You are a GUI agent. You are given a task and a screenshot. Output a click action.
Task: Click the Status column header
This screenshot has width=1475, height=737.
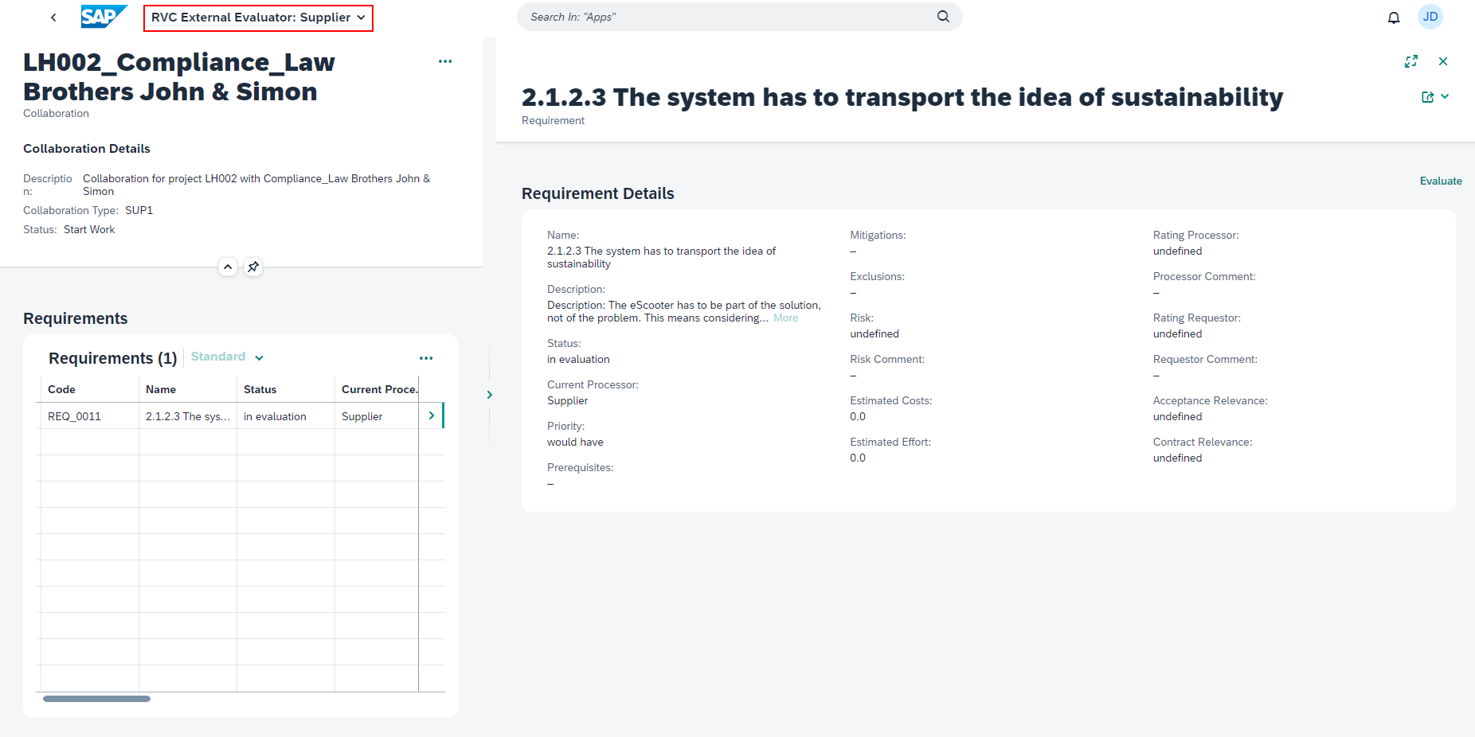[286, 389]
